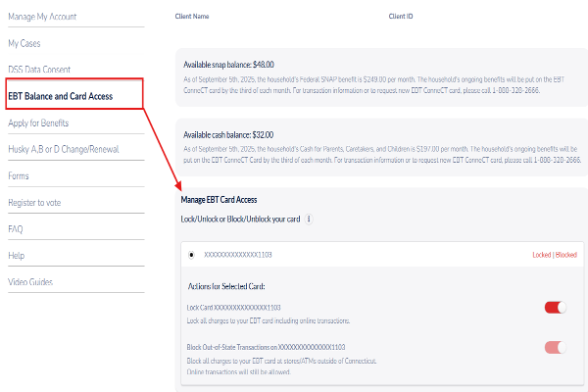Image resolution: width=588 pixels, height=392 pixels.
Task: Click Available snap balance: $48.00 text
Action: 228,65
